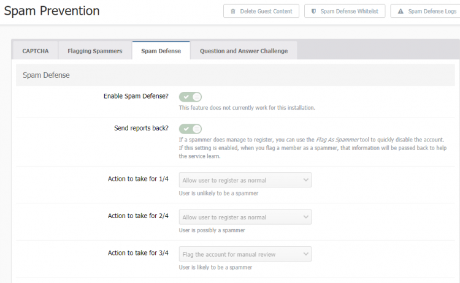Open the "Flag the account for manual review" dropdown

[x=245, y=254]
